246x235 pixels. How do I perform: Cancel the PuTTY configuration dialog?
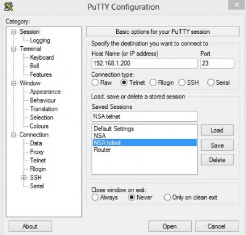pyautogui.click(x=216, y=226)
